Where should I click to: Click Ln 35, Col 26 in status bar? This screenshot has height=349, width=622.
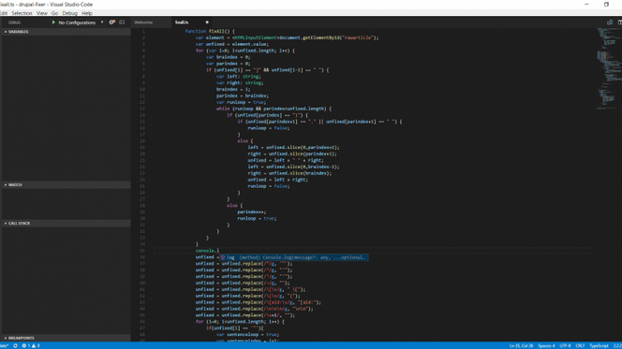pos(521,346)
